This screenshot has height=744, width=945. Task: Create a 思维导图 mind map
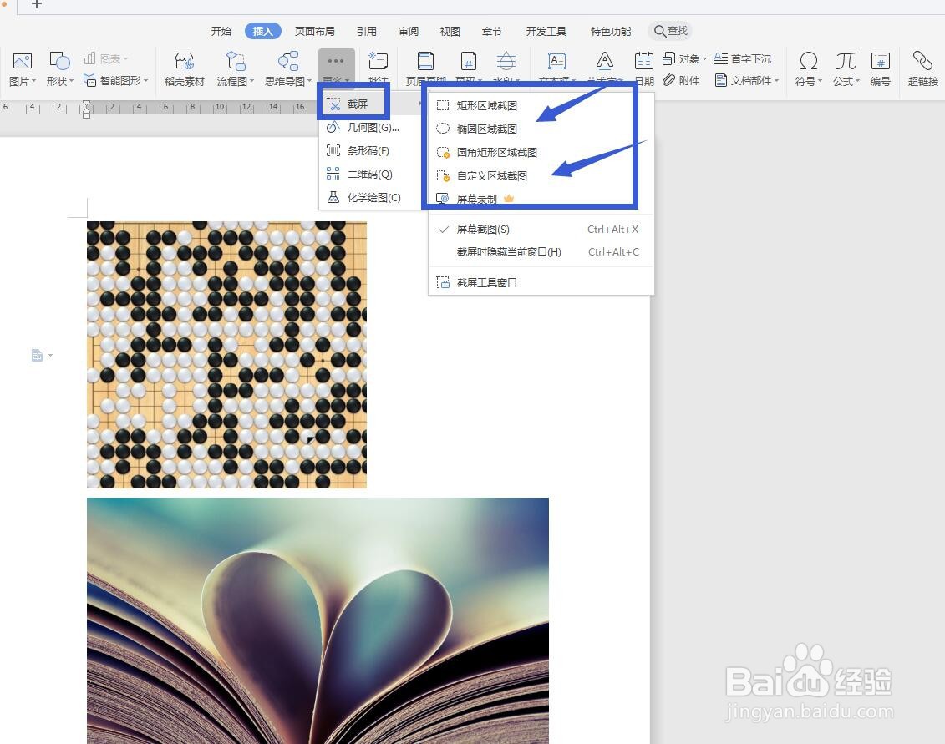point(287,68)
